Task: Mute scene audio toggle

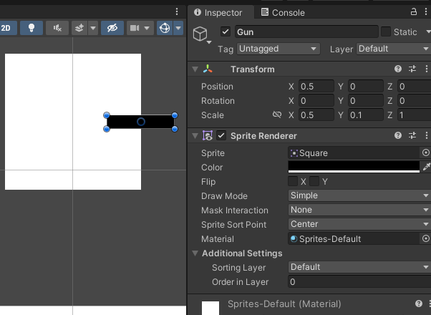Action: click(x=57, y=28)
